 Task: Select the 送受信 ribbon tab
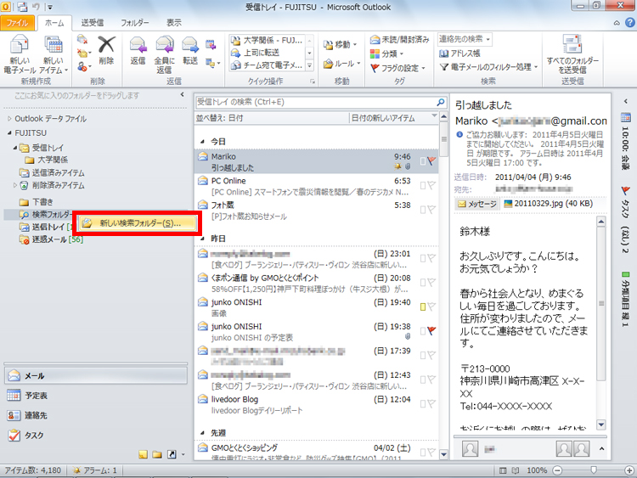[93, 23]
